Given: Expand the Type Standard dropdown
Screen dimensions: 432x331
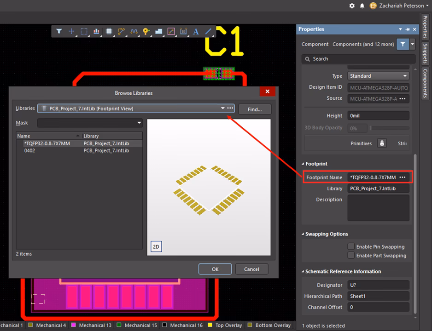Looking at the screenshot, I should [x=405, y=76].
